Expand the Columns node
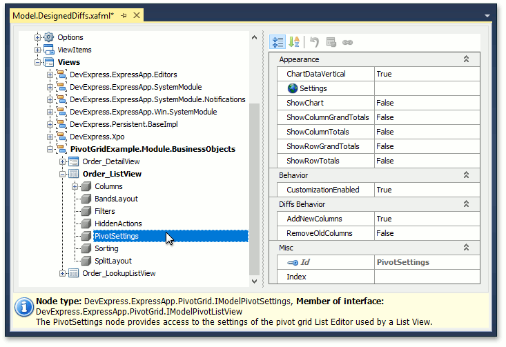Viewport: 506px width, 347px height. 75,186
